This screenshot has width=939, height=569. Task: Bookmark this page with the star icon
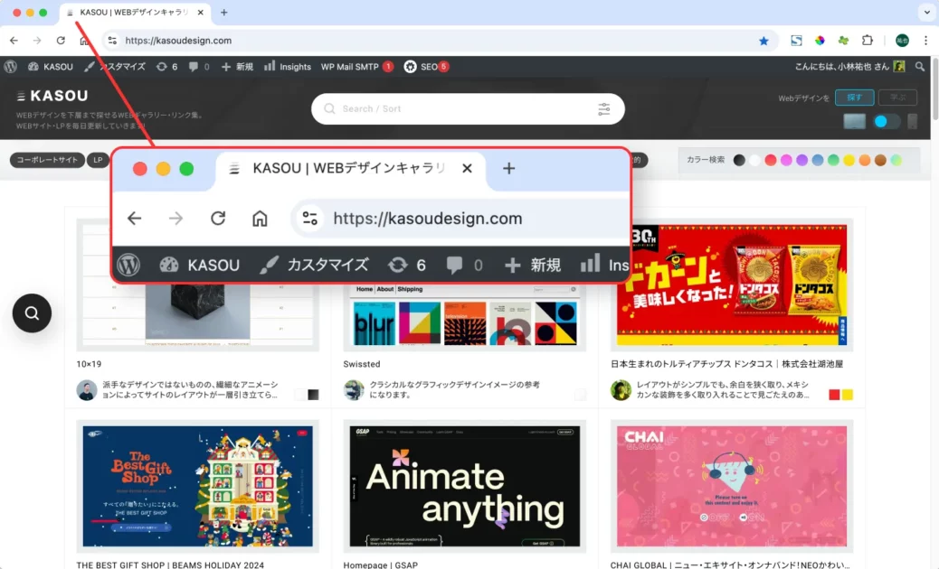point(764,41)
